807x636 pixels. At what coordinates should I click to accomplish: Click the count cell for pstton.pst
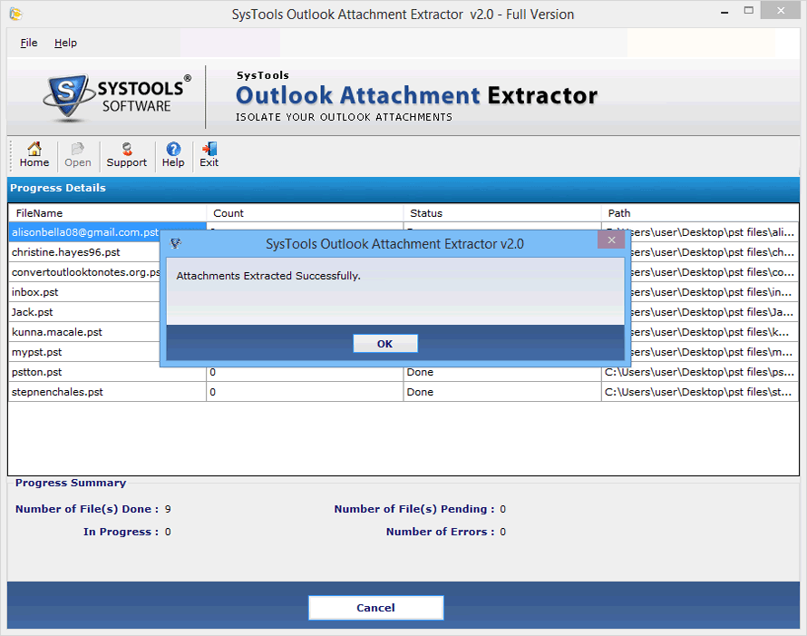pyautogui.click(x=305, y=372)
